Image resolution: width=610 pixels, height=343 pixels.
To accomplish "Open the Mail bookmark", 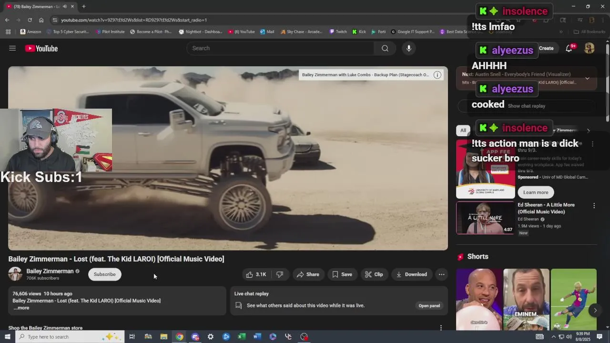I will 267,32.
